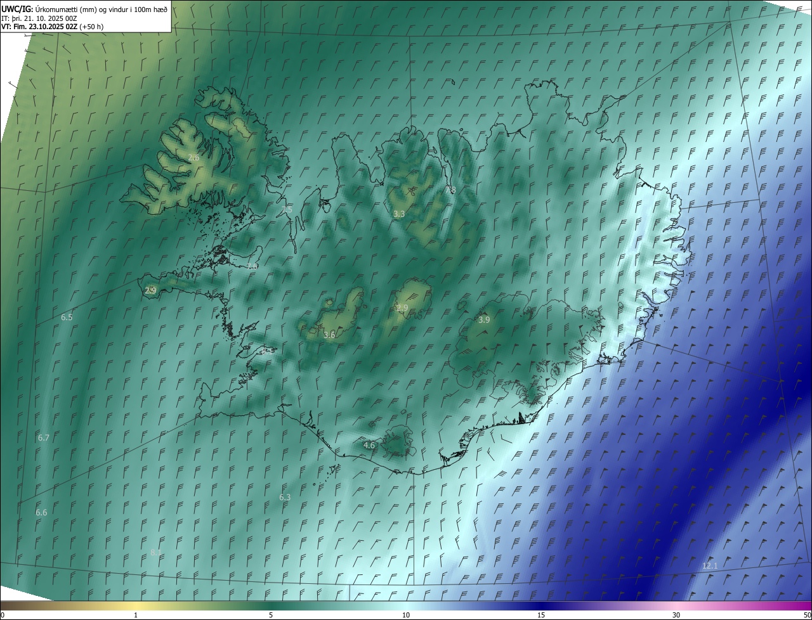Image resolution: width=812 pixels, height=620 pixels.
Task: Click the precipitable water color scale bar
Action: pyautogui.click(x=406, y=605)
